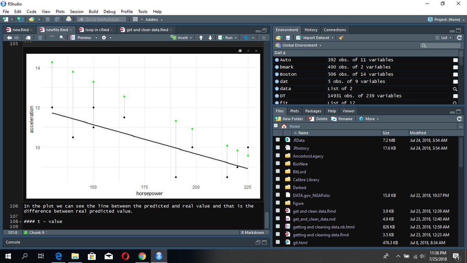This screenshot has height=263, width=467.
Task: Click the go back arrow in editor toolbar
Action: (x=10, y=38)
